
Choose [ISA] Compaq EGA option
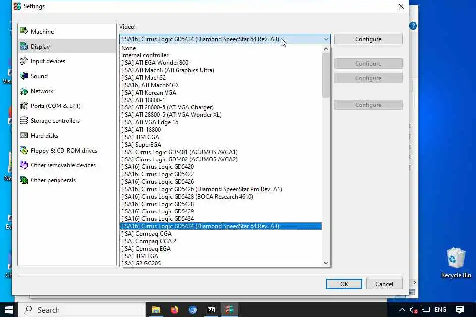tap(221, 249)
